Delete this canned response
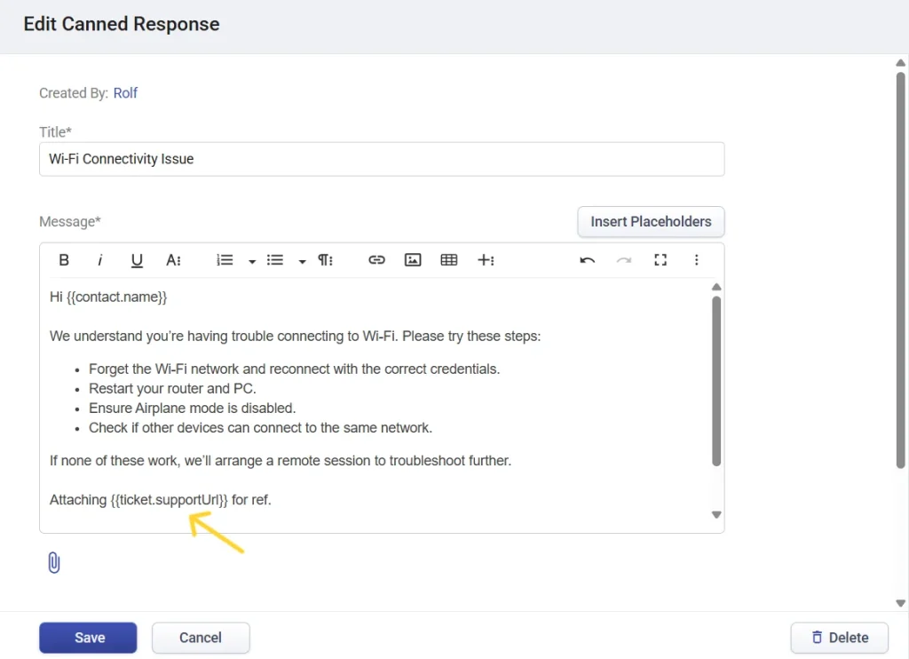 coord(840,638)
